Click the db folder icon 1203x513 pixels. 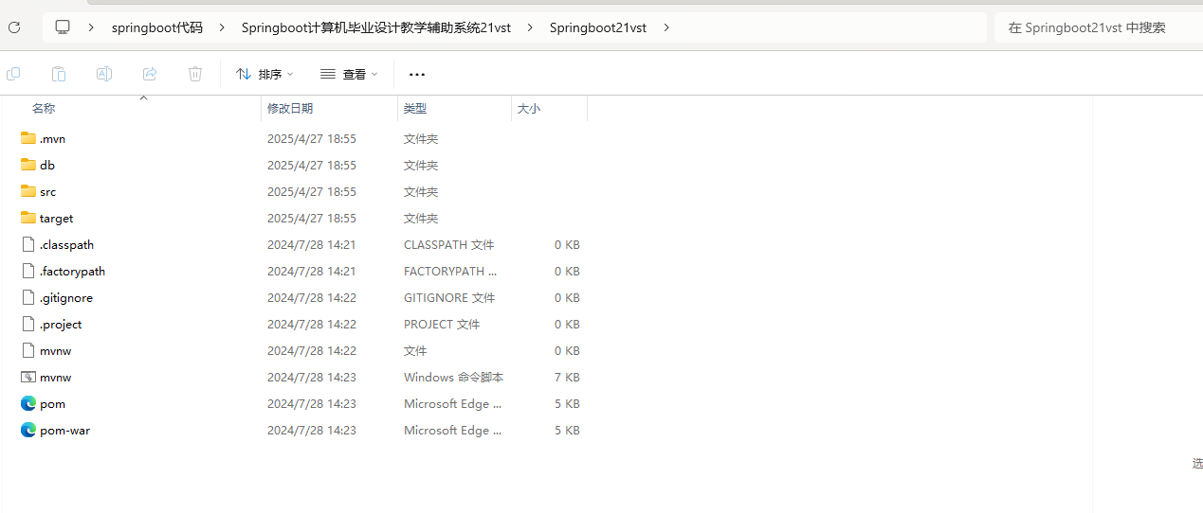[28, 165]
